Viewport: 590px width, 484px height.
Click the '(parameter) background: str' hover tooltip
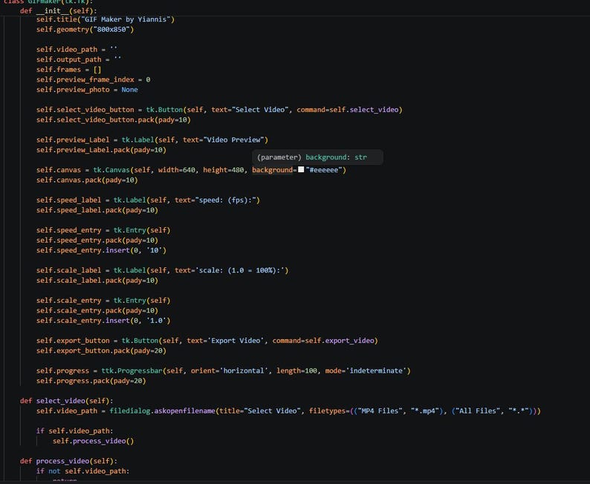click(x=317, y=157)
